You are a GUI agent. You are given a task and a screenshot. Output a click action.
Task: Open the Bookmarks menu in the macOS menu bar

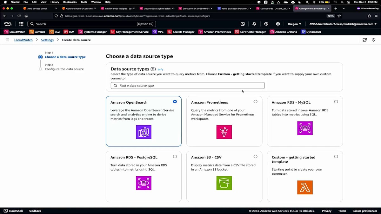[x=70, y=2]
